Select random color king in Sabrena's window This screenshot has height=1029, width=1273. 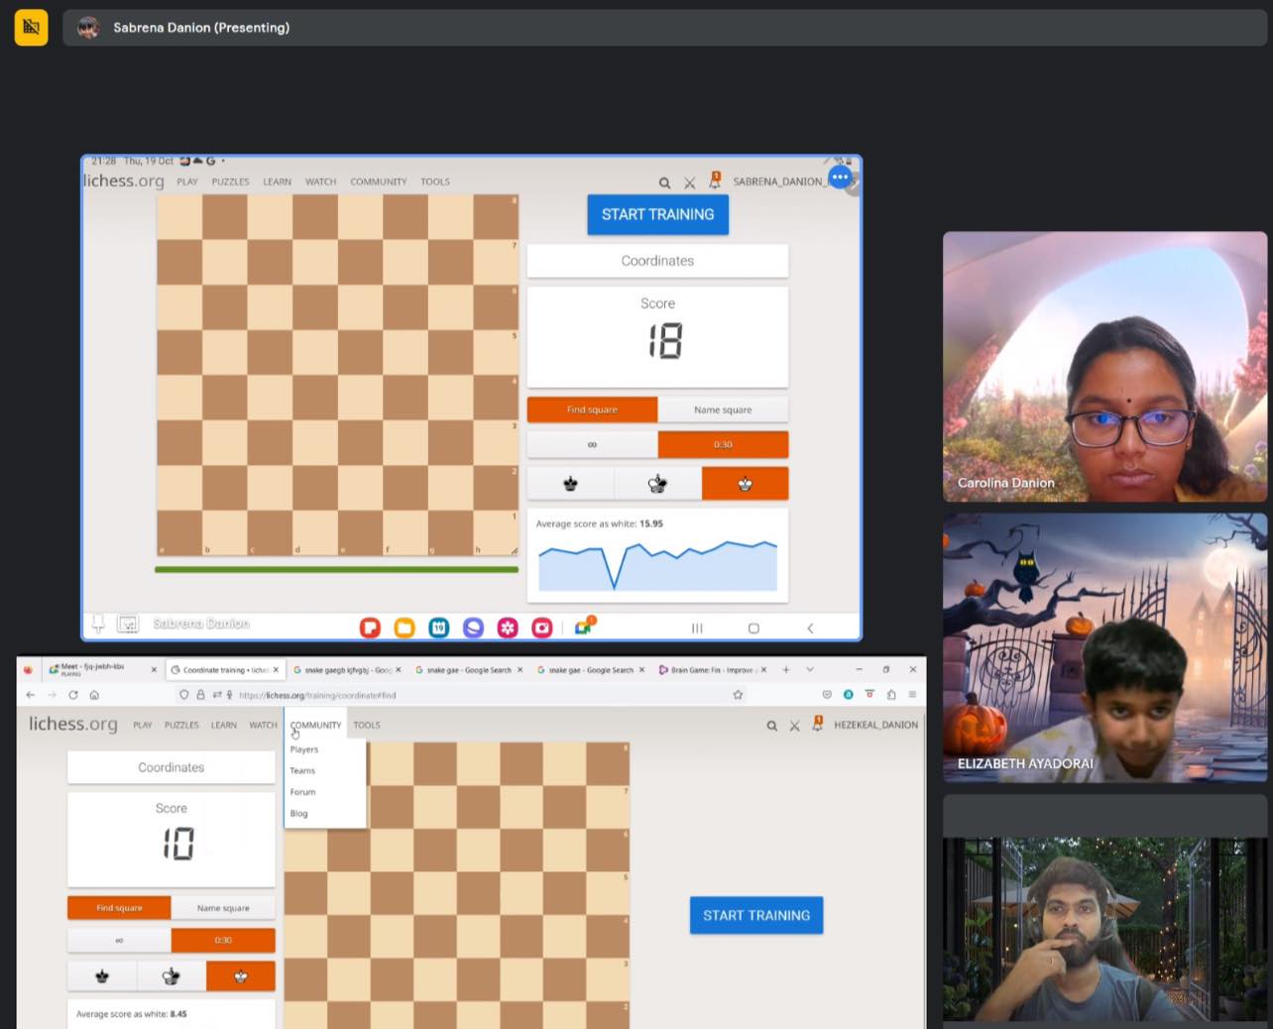click(657, 484)
